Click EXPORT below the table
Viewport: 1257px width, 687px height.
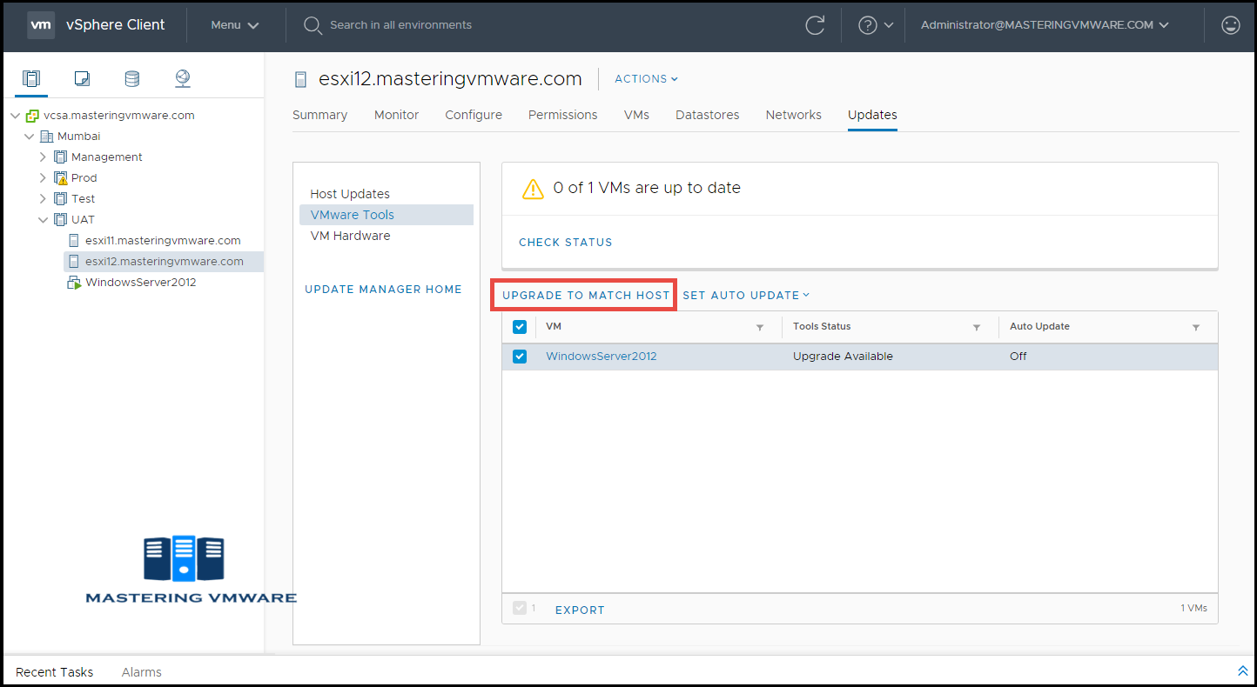[x=580, y=610]
